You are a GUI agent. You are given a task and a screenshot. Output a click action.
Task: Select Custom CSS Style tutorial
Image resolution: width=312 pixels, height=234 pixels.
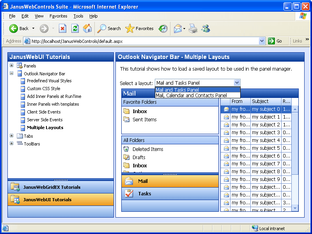click(x=44, y=89)
